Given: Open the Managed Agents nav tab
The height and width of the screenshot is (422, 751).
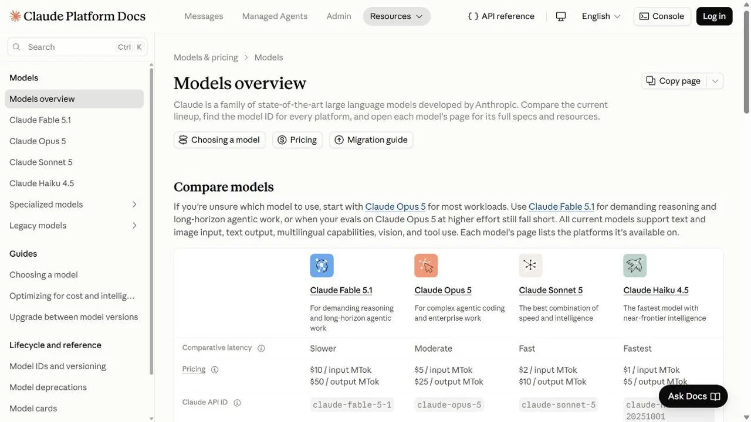Looking at the screenshot, I should coord(275,16).
